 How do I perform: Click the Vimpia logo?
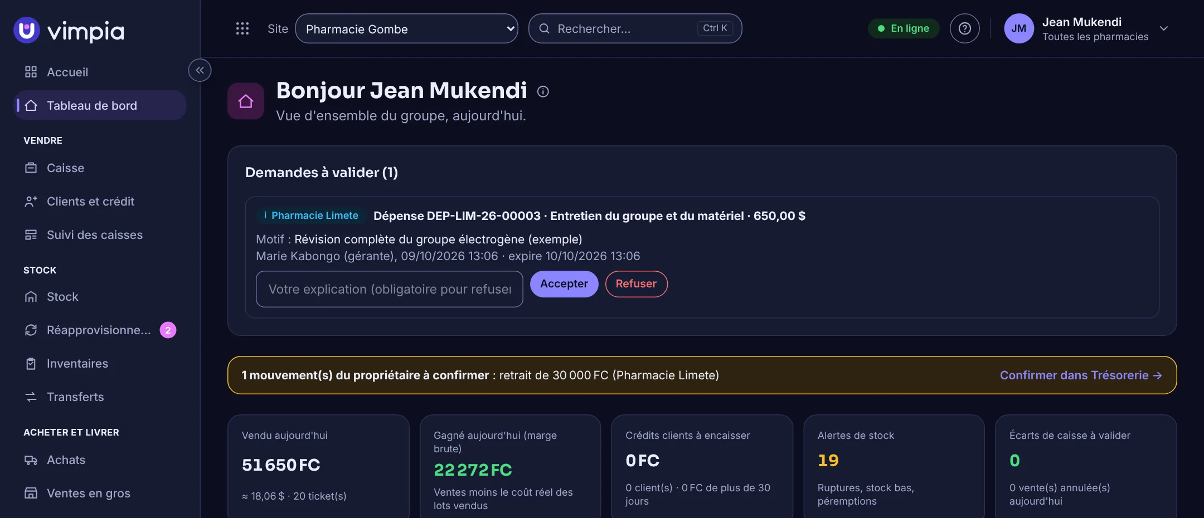pos(69,31)
